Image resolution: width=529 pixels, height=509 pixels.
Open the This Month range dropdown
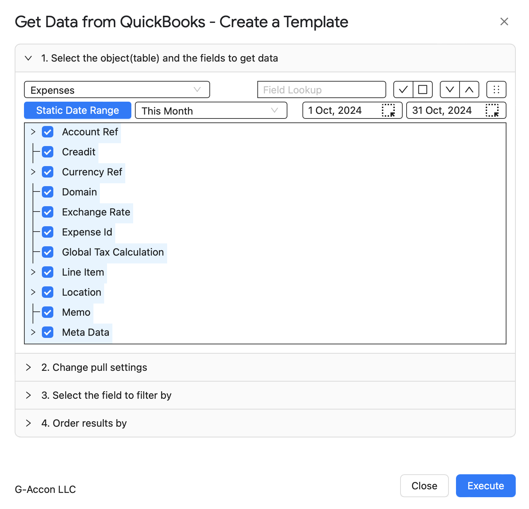[211, 110]
